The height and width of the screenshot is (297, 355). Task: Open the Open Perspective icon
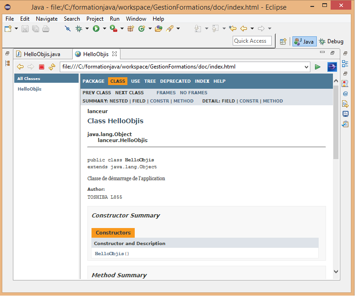coord(283,41)
